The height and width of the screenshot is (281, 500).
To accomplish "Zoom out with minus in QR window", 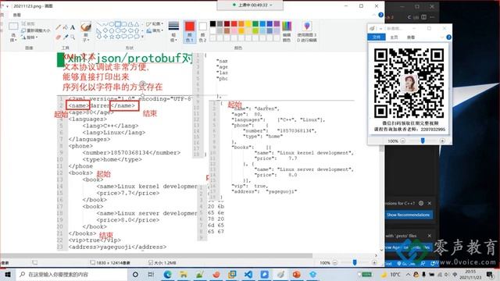I will click(403, 140).
